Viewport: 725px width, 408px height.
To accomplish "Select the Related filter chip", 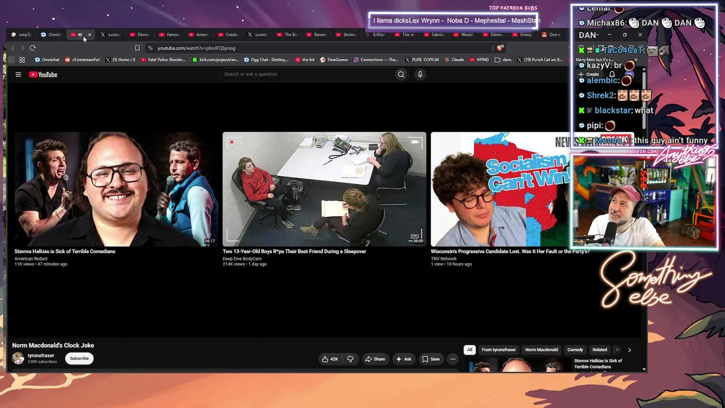I will (599, 350).
